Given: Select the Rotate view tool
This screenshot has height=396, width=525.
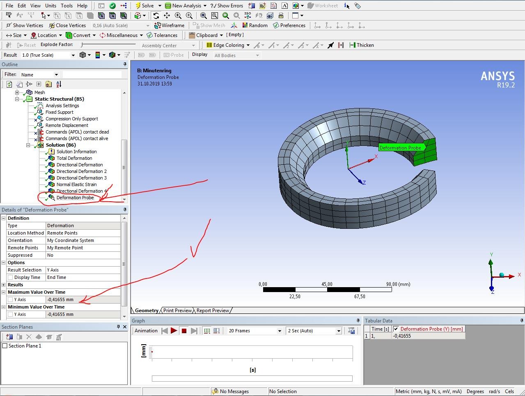Looking at the screenshot, I should click(x=156, y=16).
